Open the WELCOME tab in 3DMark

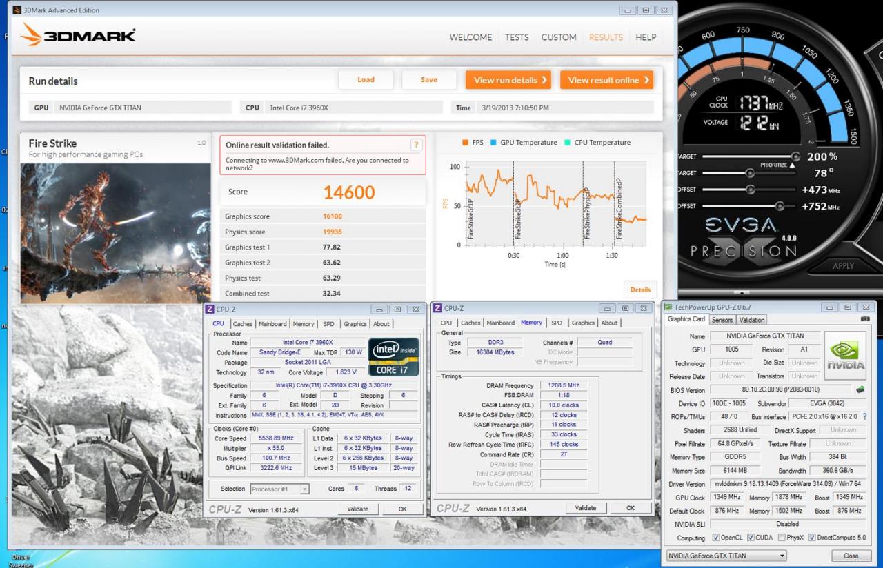coord(470,37)
